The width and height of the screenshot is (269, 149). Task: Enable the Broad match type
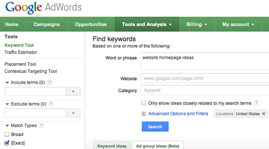click(x=7, y=135)
